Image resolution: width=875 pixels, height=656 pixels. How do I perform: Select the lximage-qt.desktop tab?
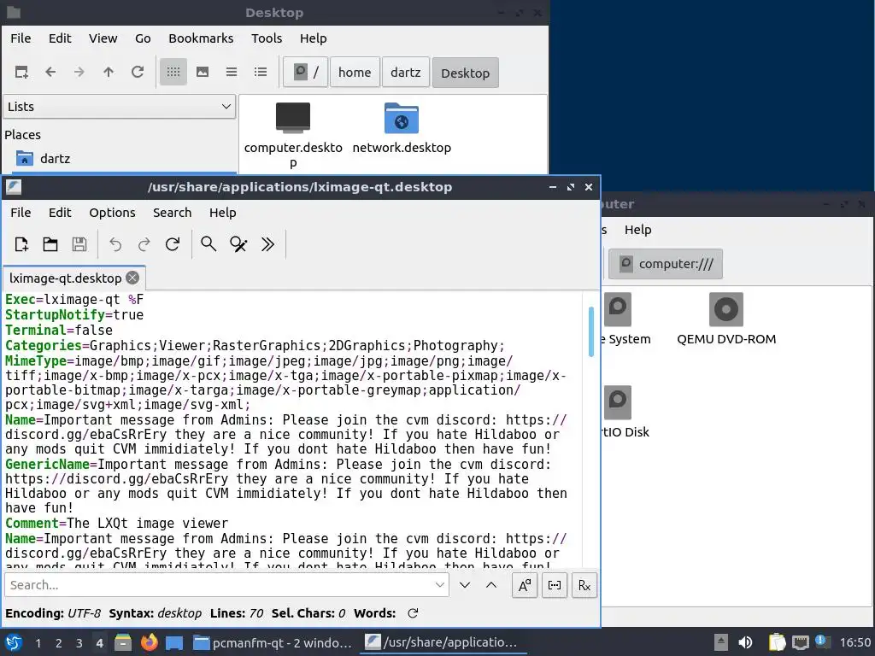[x=65, y=278]
